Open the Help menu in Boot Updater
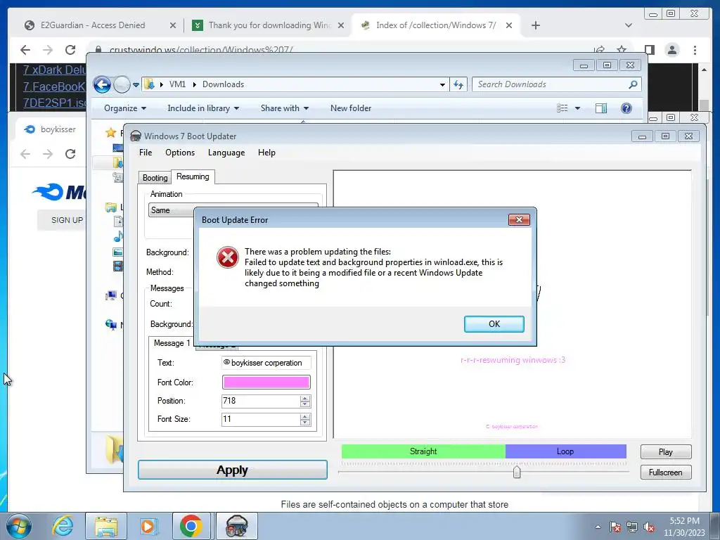The width and height of the screenshot is (720, 540). [266, 153]
